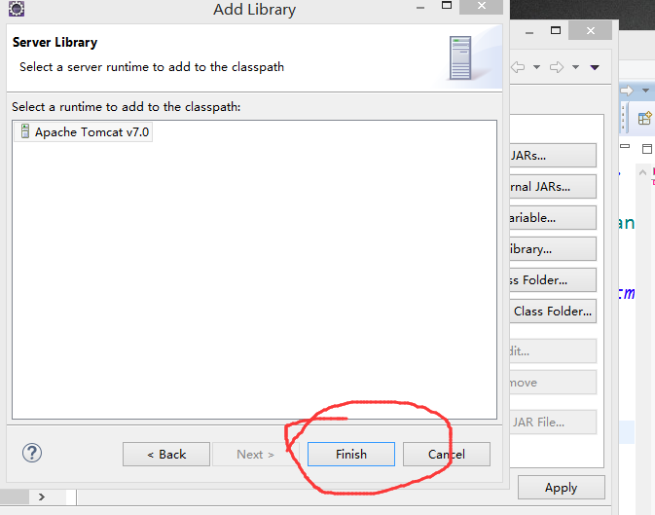
Task: Close the properties window
Action: click(x=590, y=30)
